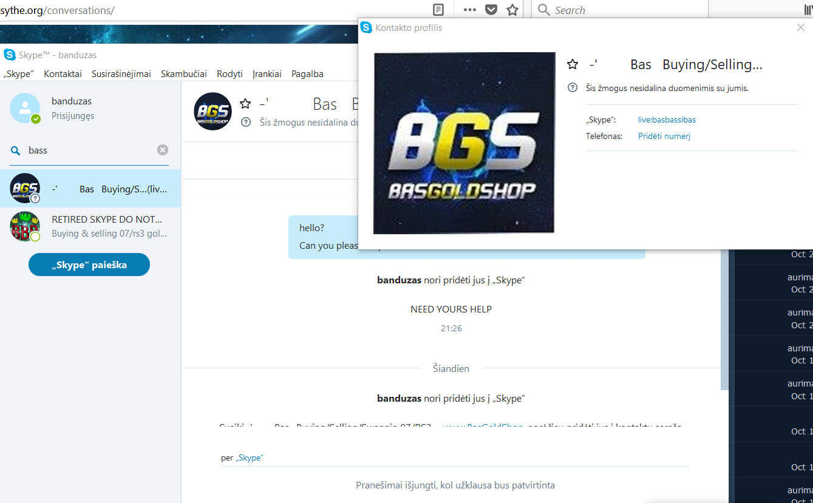Click the conversation scrollbar thumb
The width and height of the screenshot is (813, 503).
click(724, 319)
